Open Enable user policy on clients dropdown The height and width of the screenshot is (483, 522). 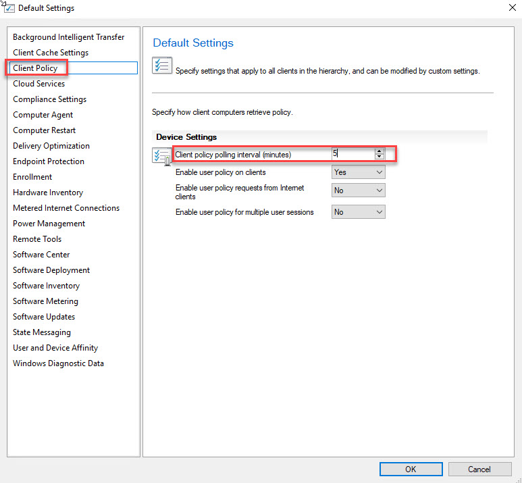click(x=358, y=172)
